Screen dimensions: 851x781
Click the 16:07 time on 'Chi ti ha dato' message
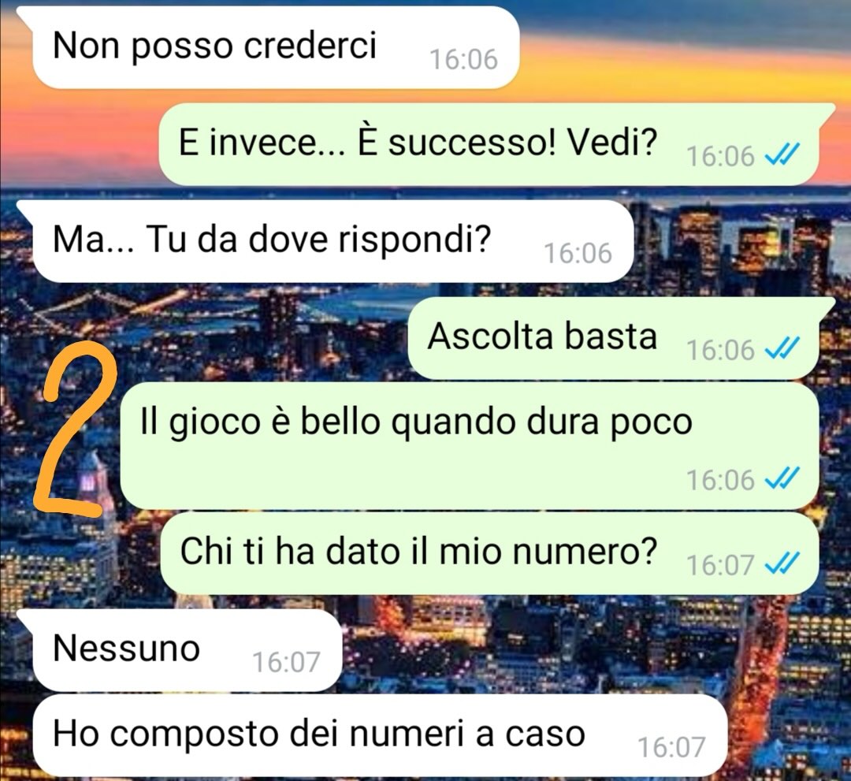pos(720,564)
